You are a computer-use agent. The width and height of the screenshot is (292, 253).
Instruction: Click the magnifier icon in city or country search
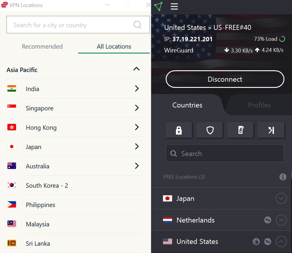137,25
